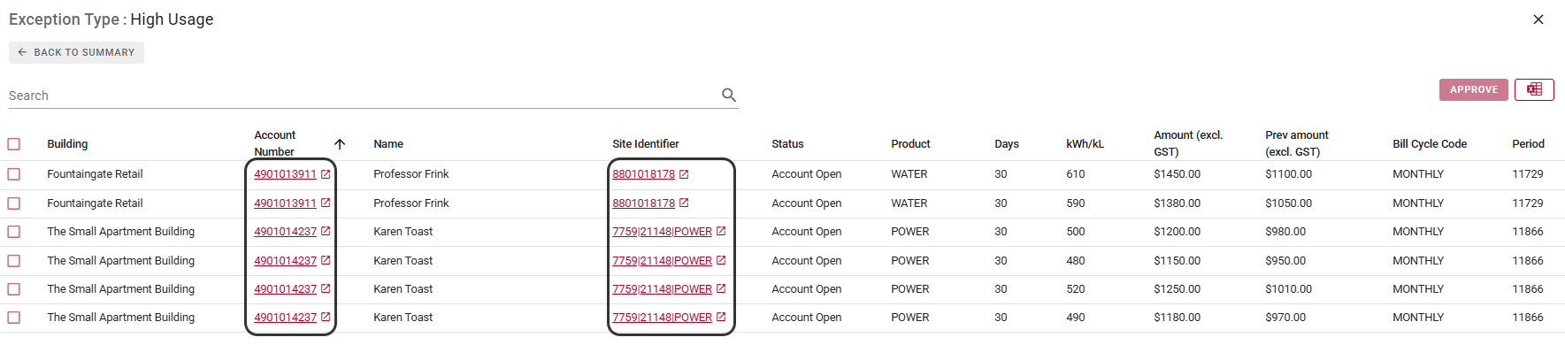Open external link icon for site in $1150.00 row
The image size is (1565, 345).
(721, 261)
